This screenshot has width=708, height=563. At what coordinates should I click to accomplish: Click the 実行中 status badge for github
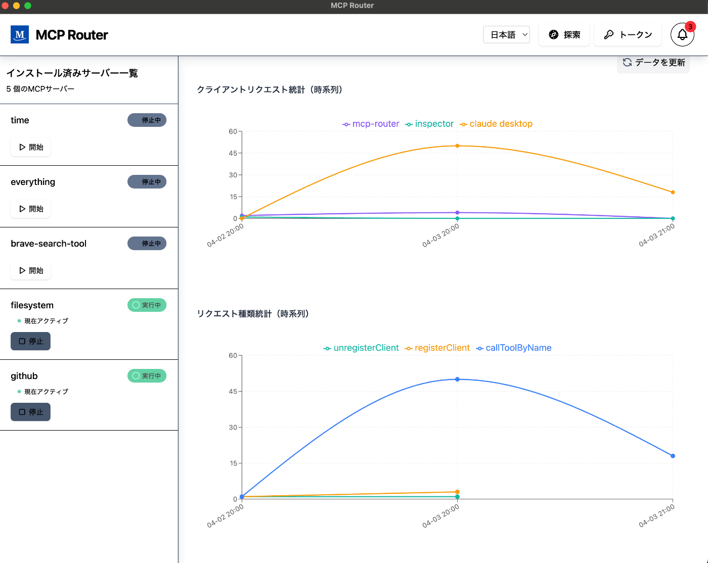[147, 376]
